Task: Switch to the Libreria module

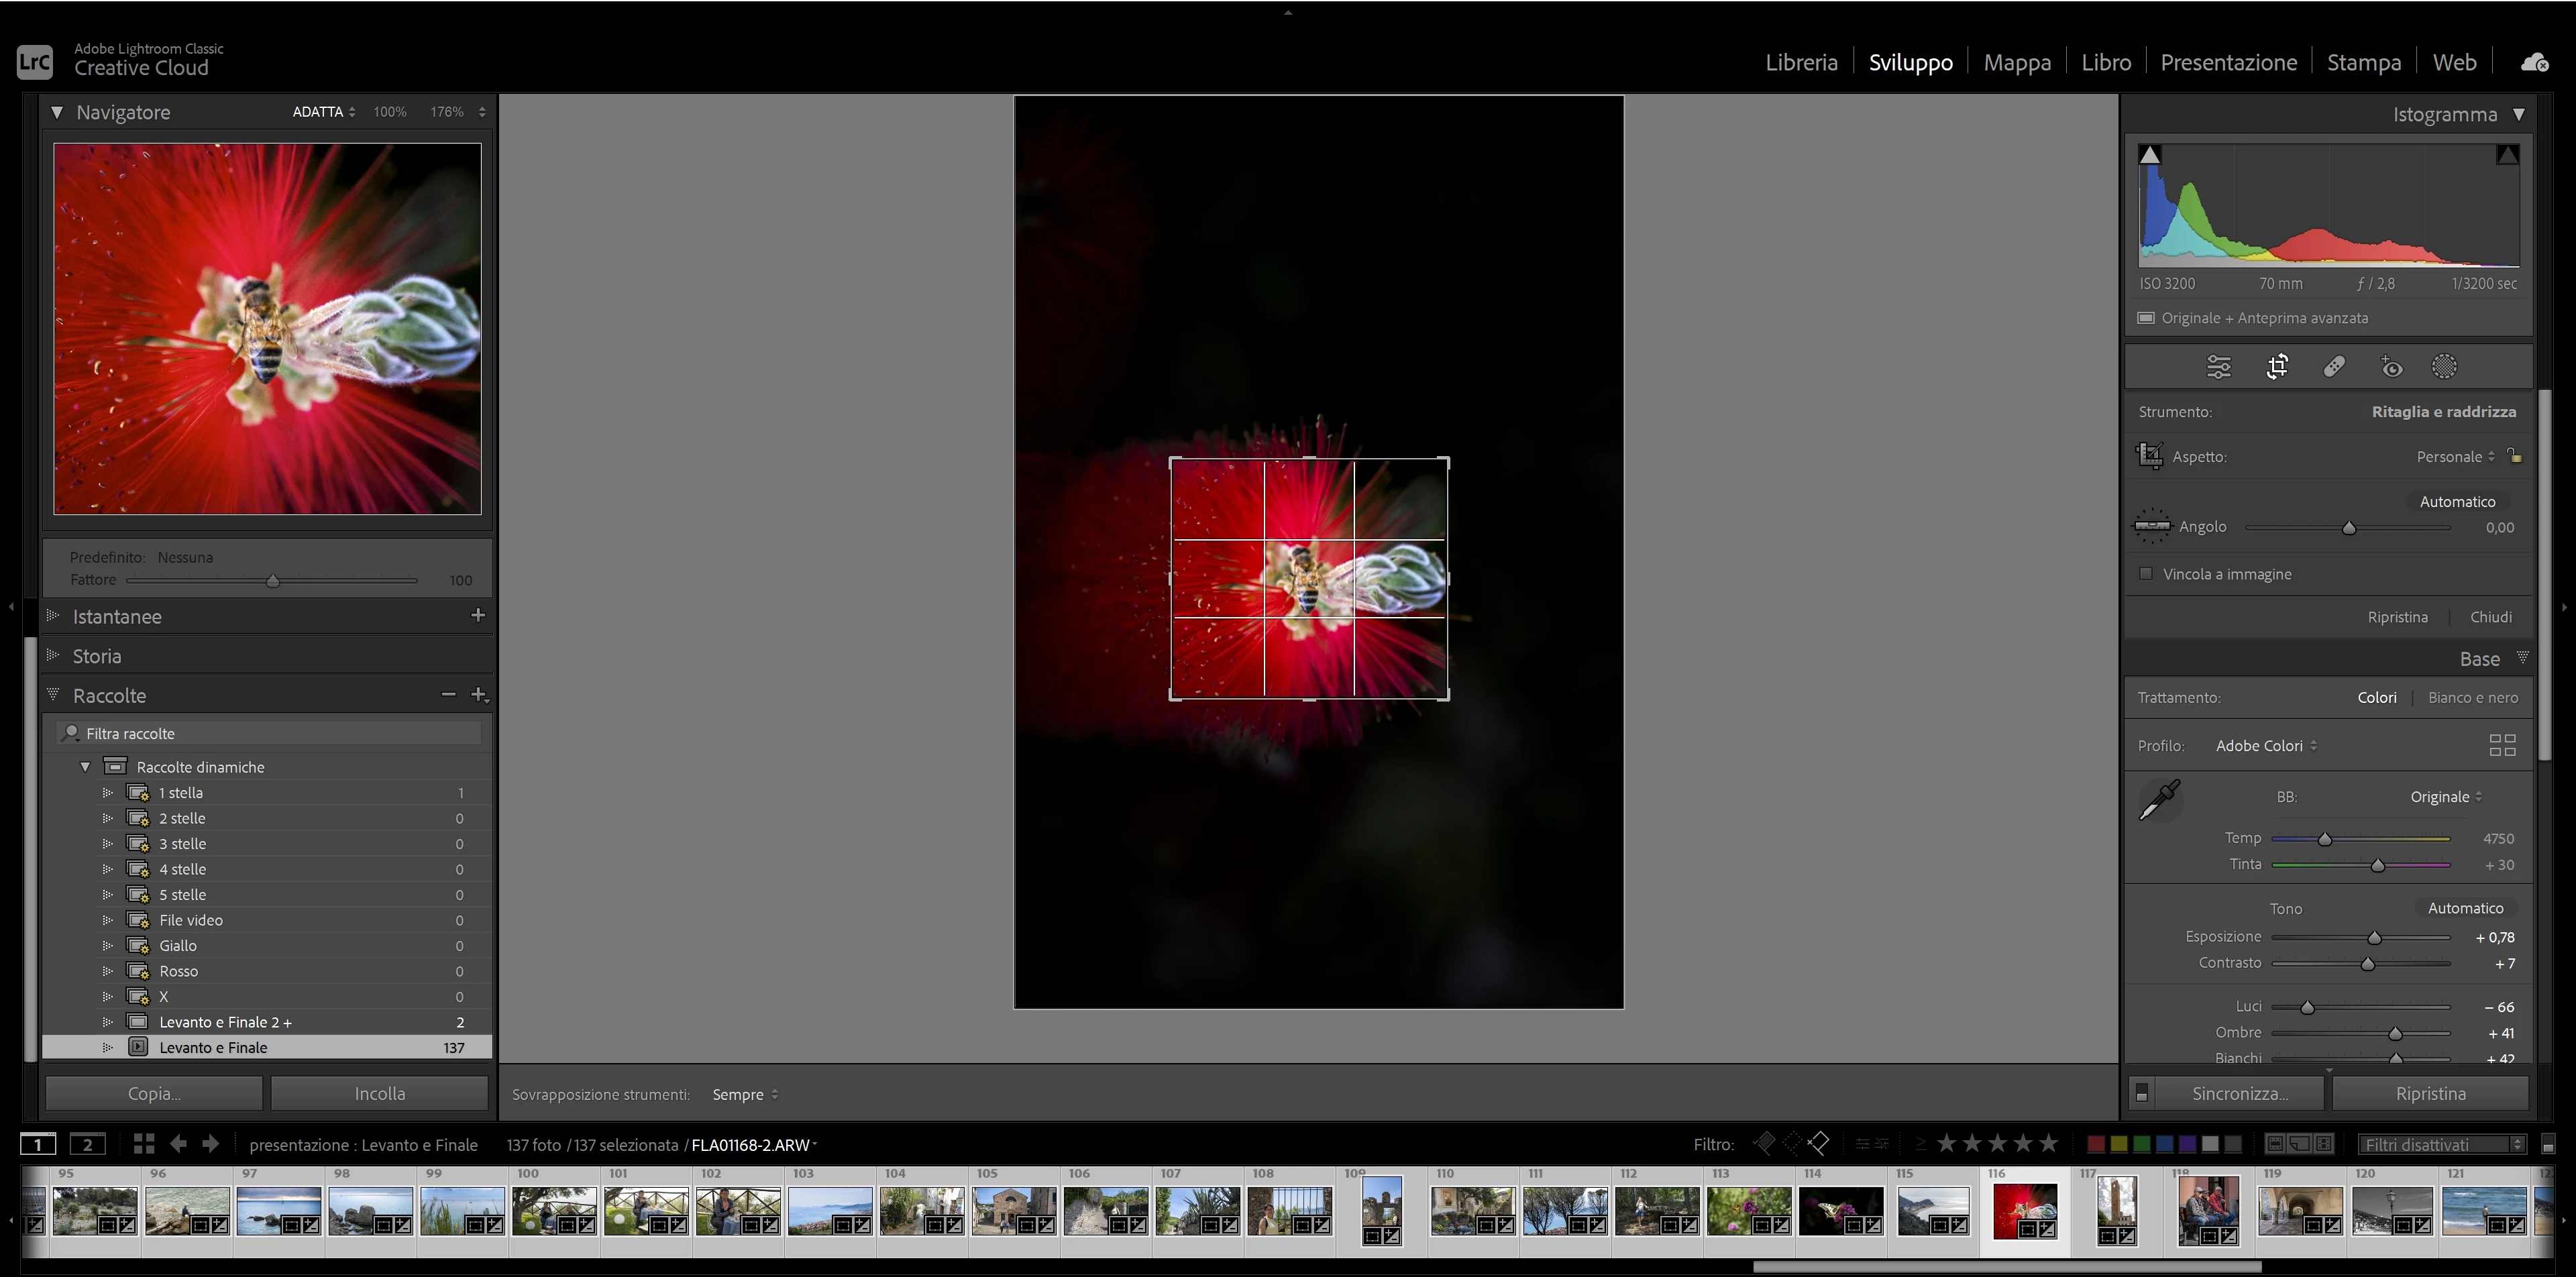Action: 1801,62
